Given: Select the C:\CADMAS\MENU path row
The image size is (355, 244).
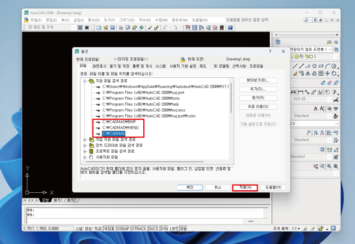Looking at the screenshot, I should coord(120,128).
